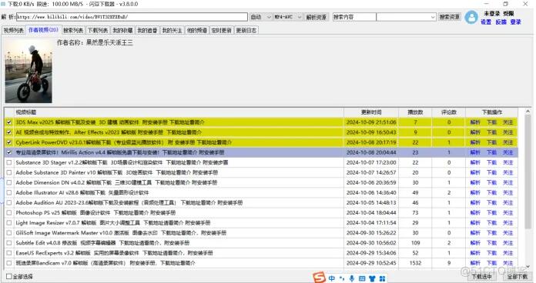Open the Sogou toolbox grid icon
The height and width of the screenshot is (283, 536).
383,278
